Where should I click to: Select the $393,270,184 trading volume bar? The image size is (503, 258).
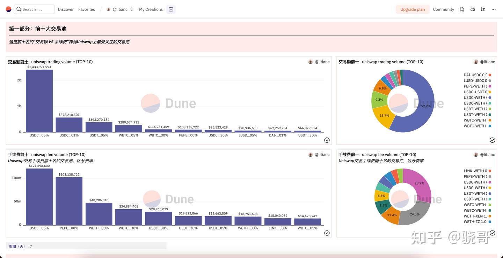(x=99, y=127)
